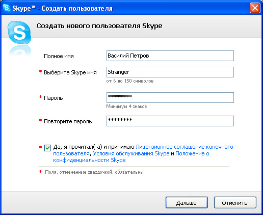Click the Дальше button
Image resolution: width=263 pixels, height=215 pixels.
tap(187, 203)
